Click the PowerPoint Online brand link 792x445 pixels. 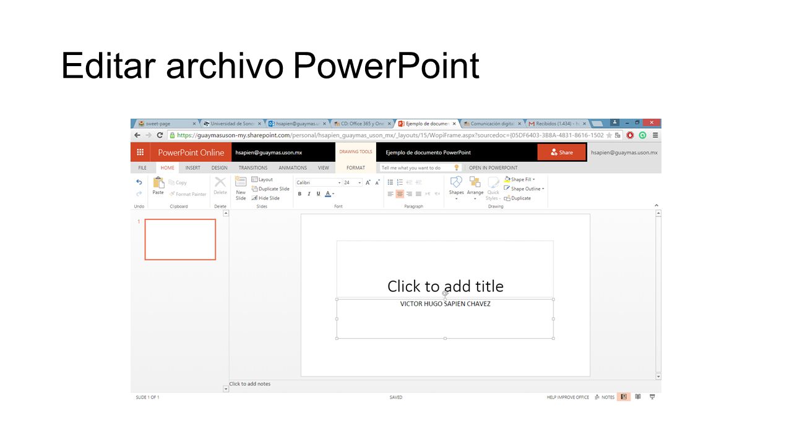click(x=191, y=152)
